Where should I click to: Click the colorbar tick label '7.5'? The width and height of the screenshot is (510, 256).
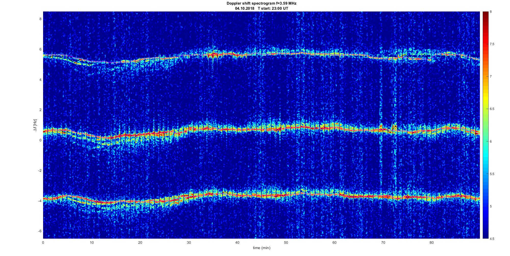pyautogui.click(x=492, y=44)
